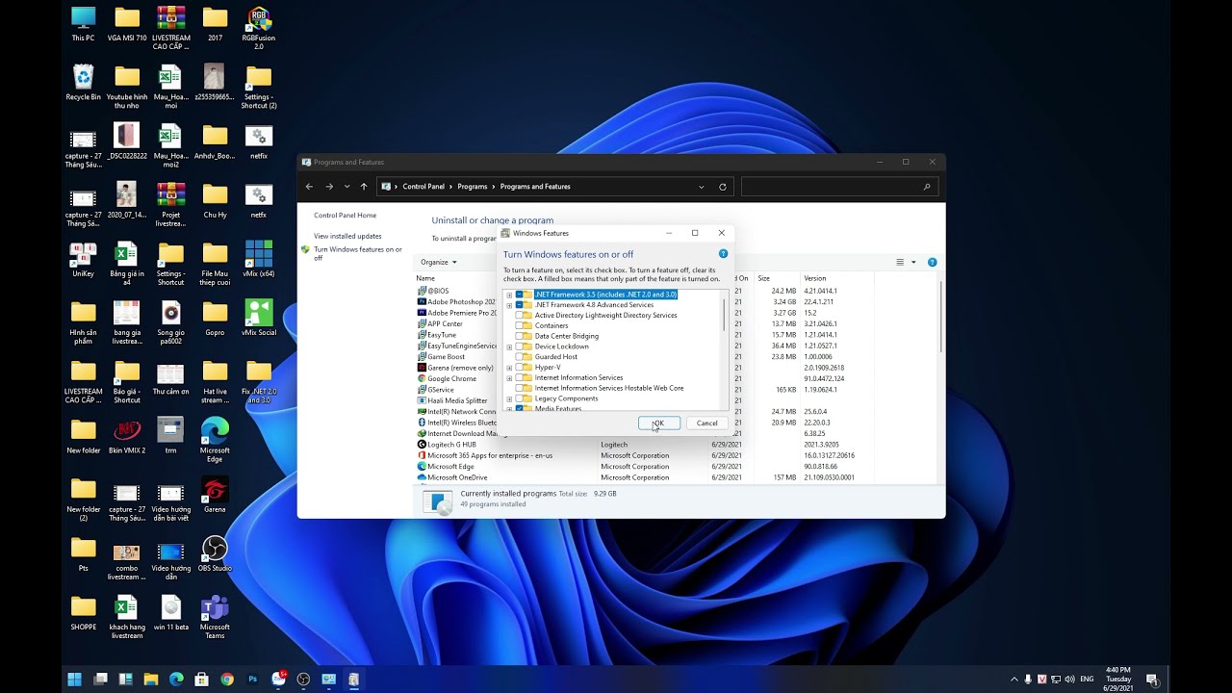Open OBS Studio from taskbar
This screenshot has height=693, width=1232.
pos(303,680)
